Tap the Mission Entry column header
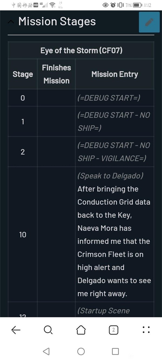162x360 pixels. (115, 74)
